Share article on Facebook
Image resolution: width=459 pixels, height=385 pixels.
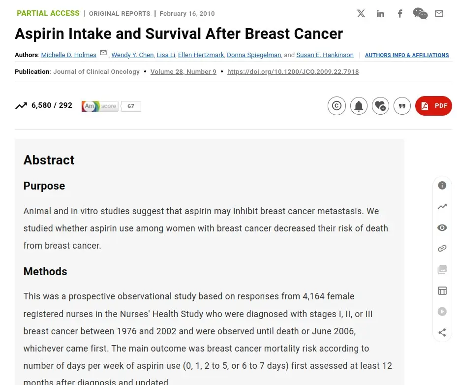click(x=400, y=13)
